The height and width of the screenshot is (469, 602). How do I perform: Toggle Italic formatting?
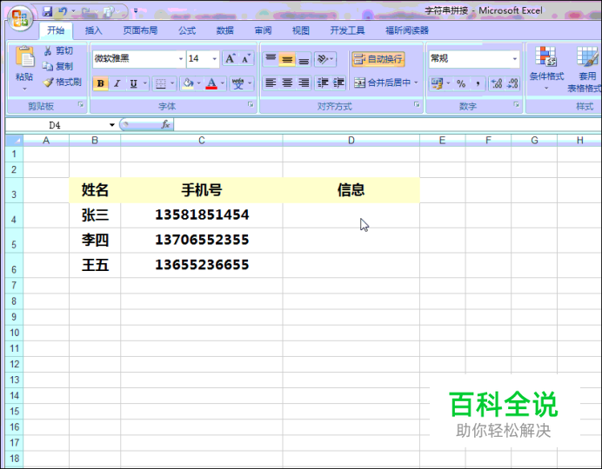117,83
